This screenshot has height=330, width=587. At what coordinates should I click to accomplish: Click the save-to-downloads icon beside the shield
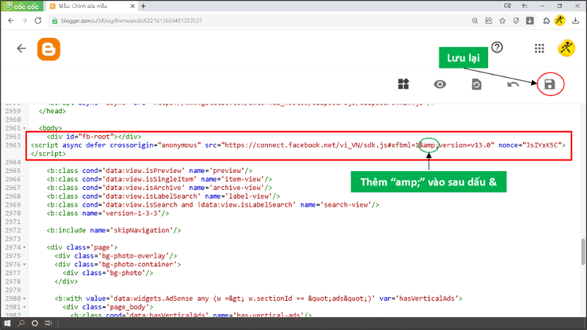pos(530,21)
